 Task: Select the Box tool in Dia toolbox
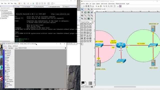(85, 12)
